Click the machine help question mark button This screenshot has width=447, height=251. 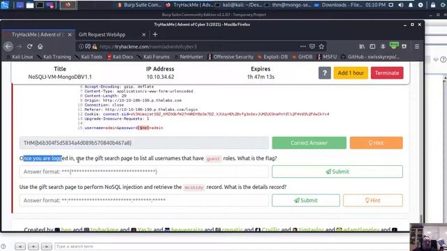(x=324, y=73)
